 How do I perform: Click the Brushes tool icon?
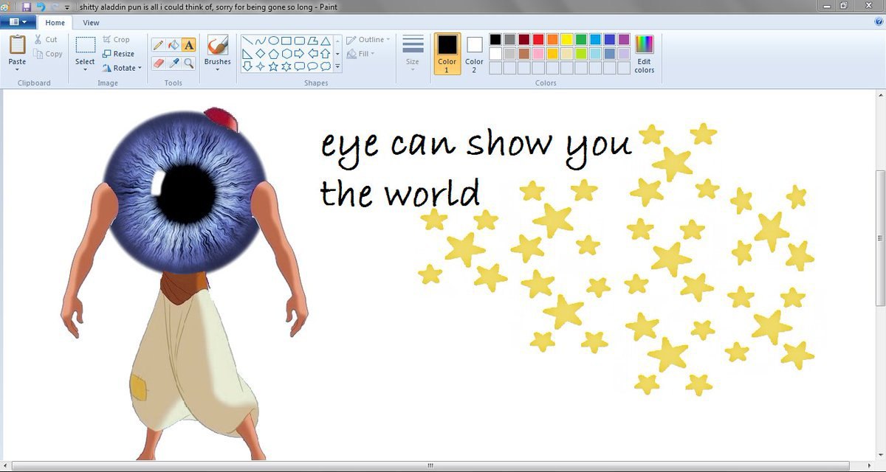(x=217, y=45)
